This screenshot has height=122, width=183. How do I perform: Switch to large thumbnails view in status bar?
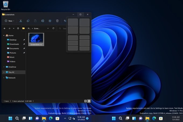click(89, 101)
